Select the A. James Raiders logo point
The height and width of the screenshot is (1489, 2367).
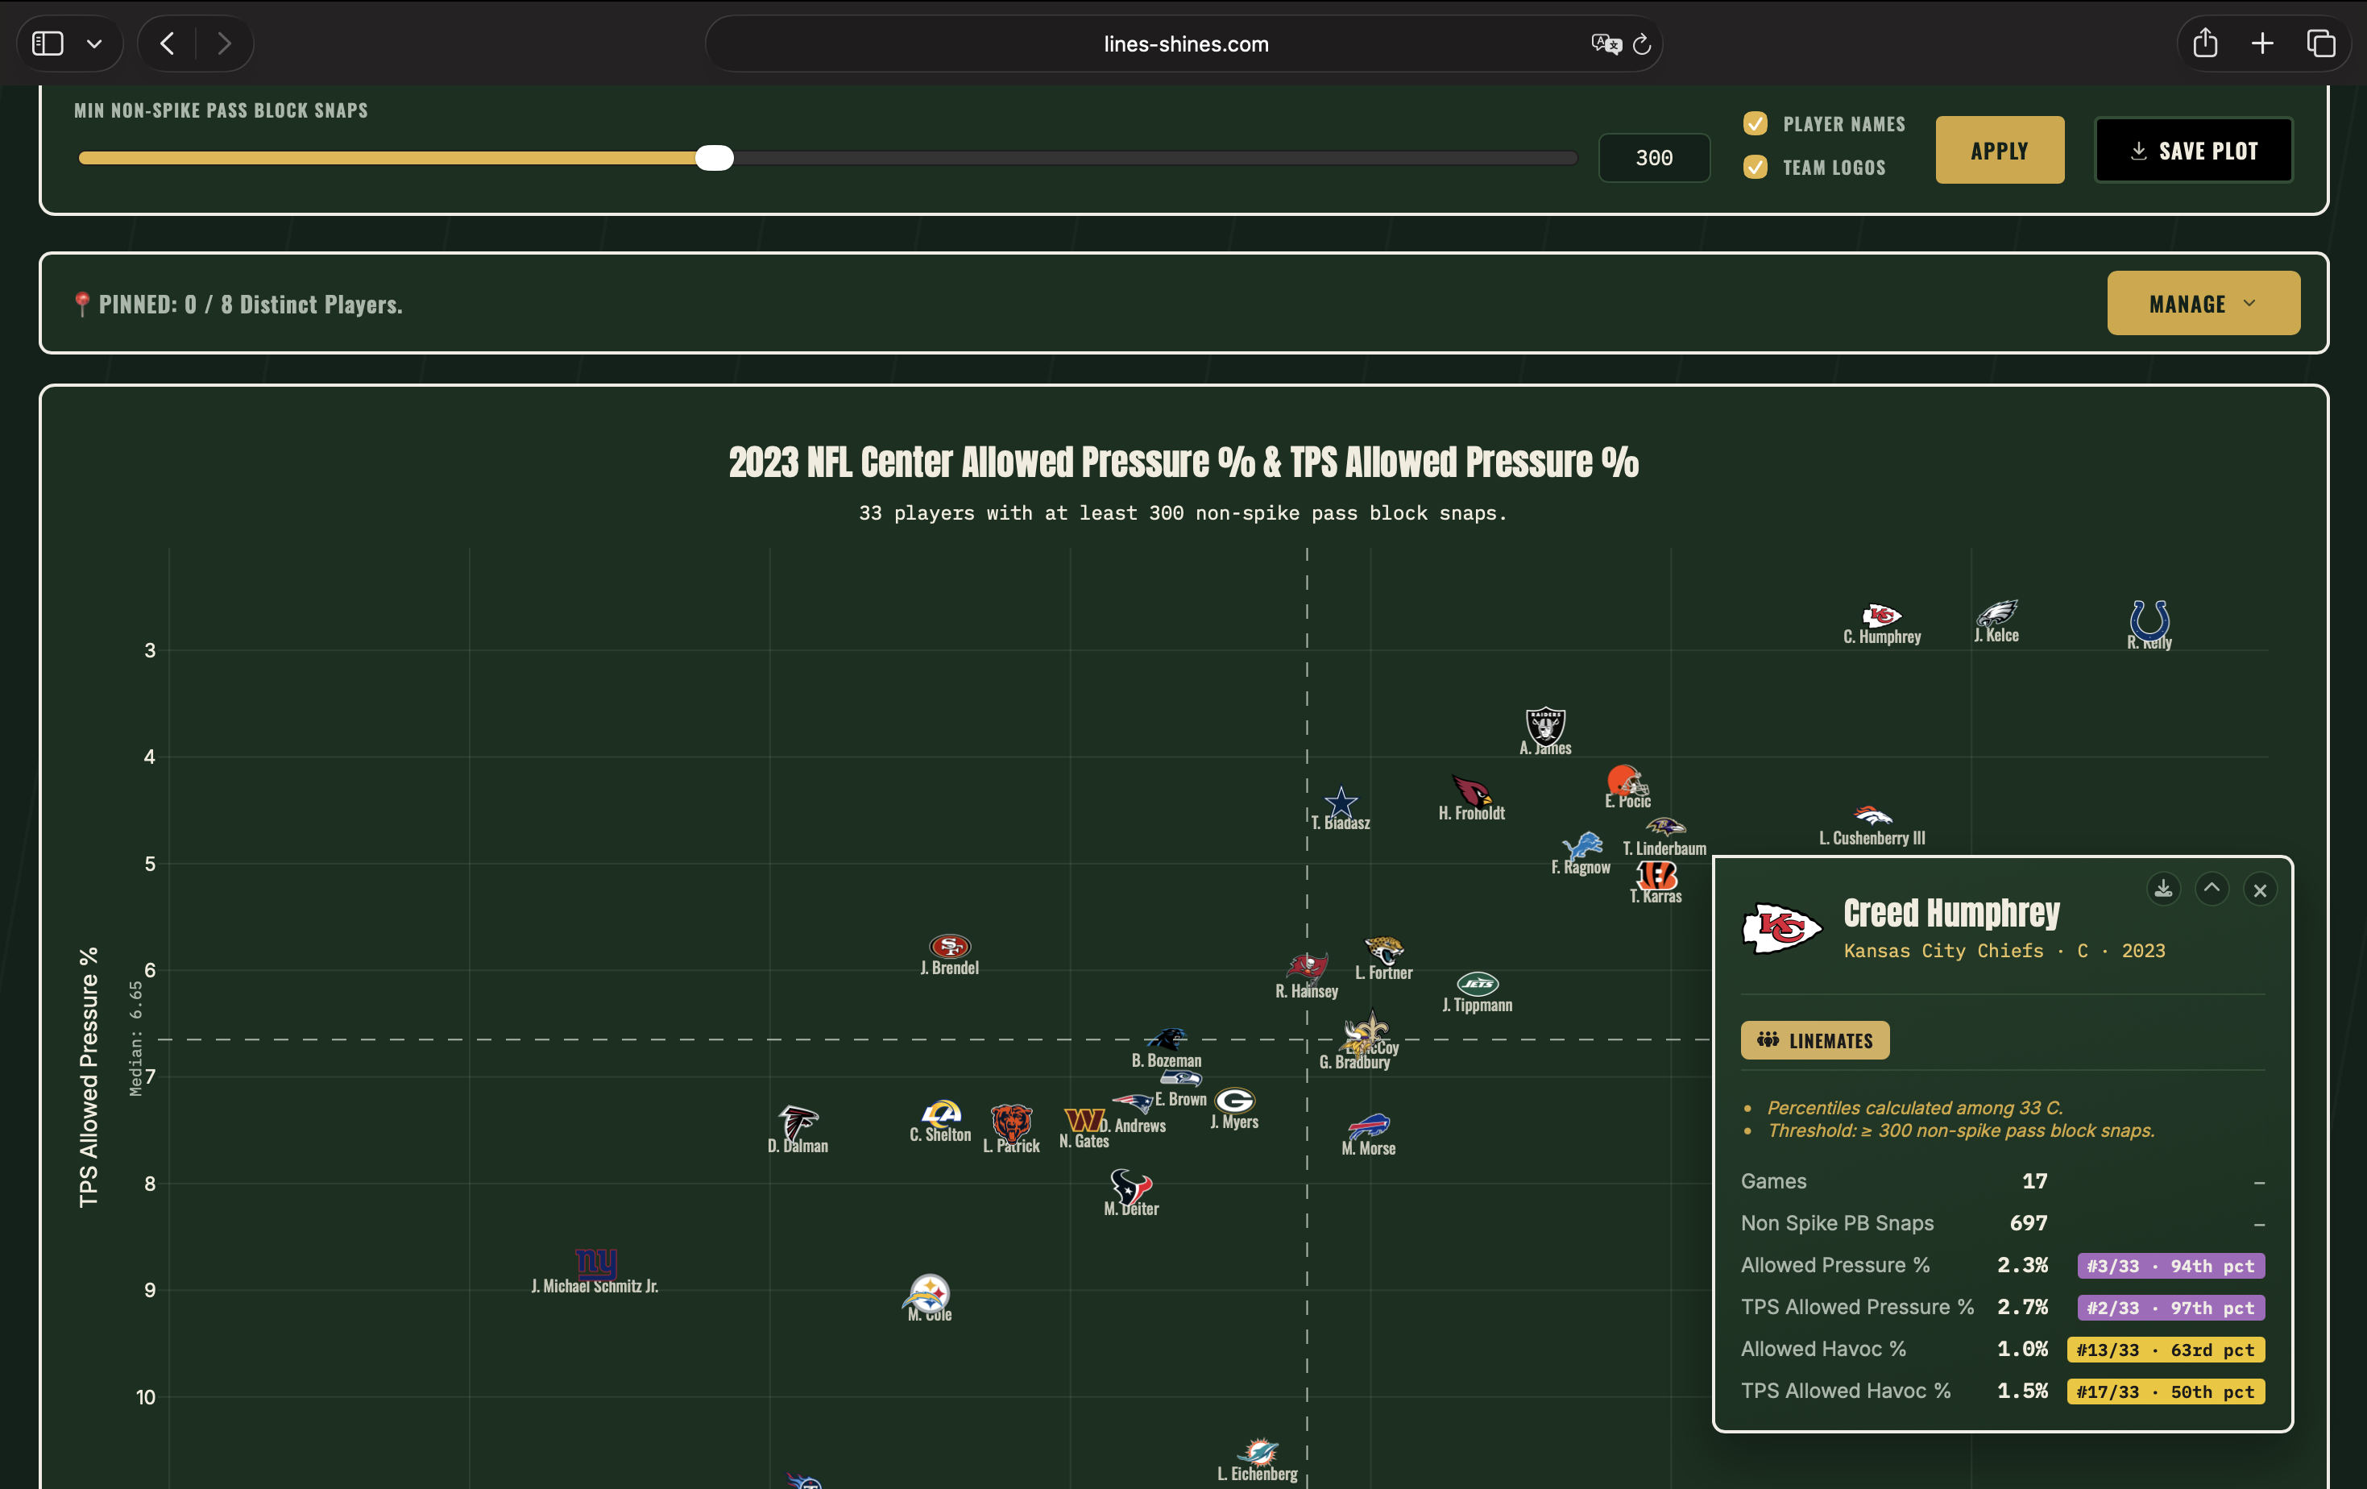coord(1545,725)
